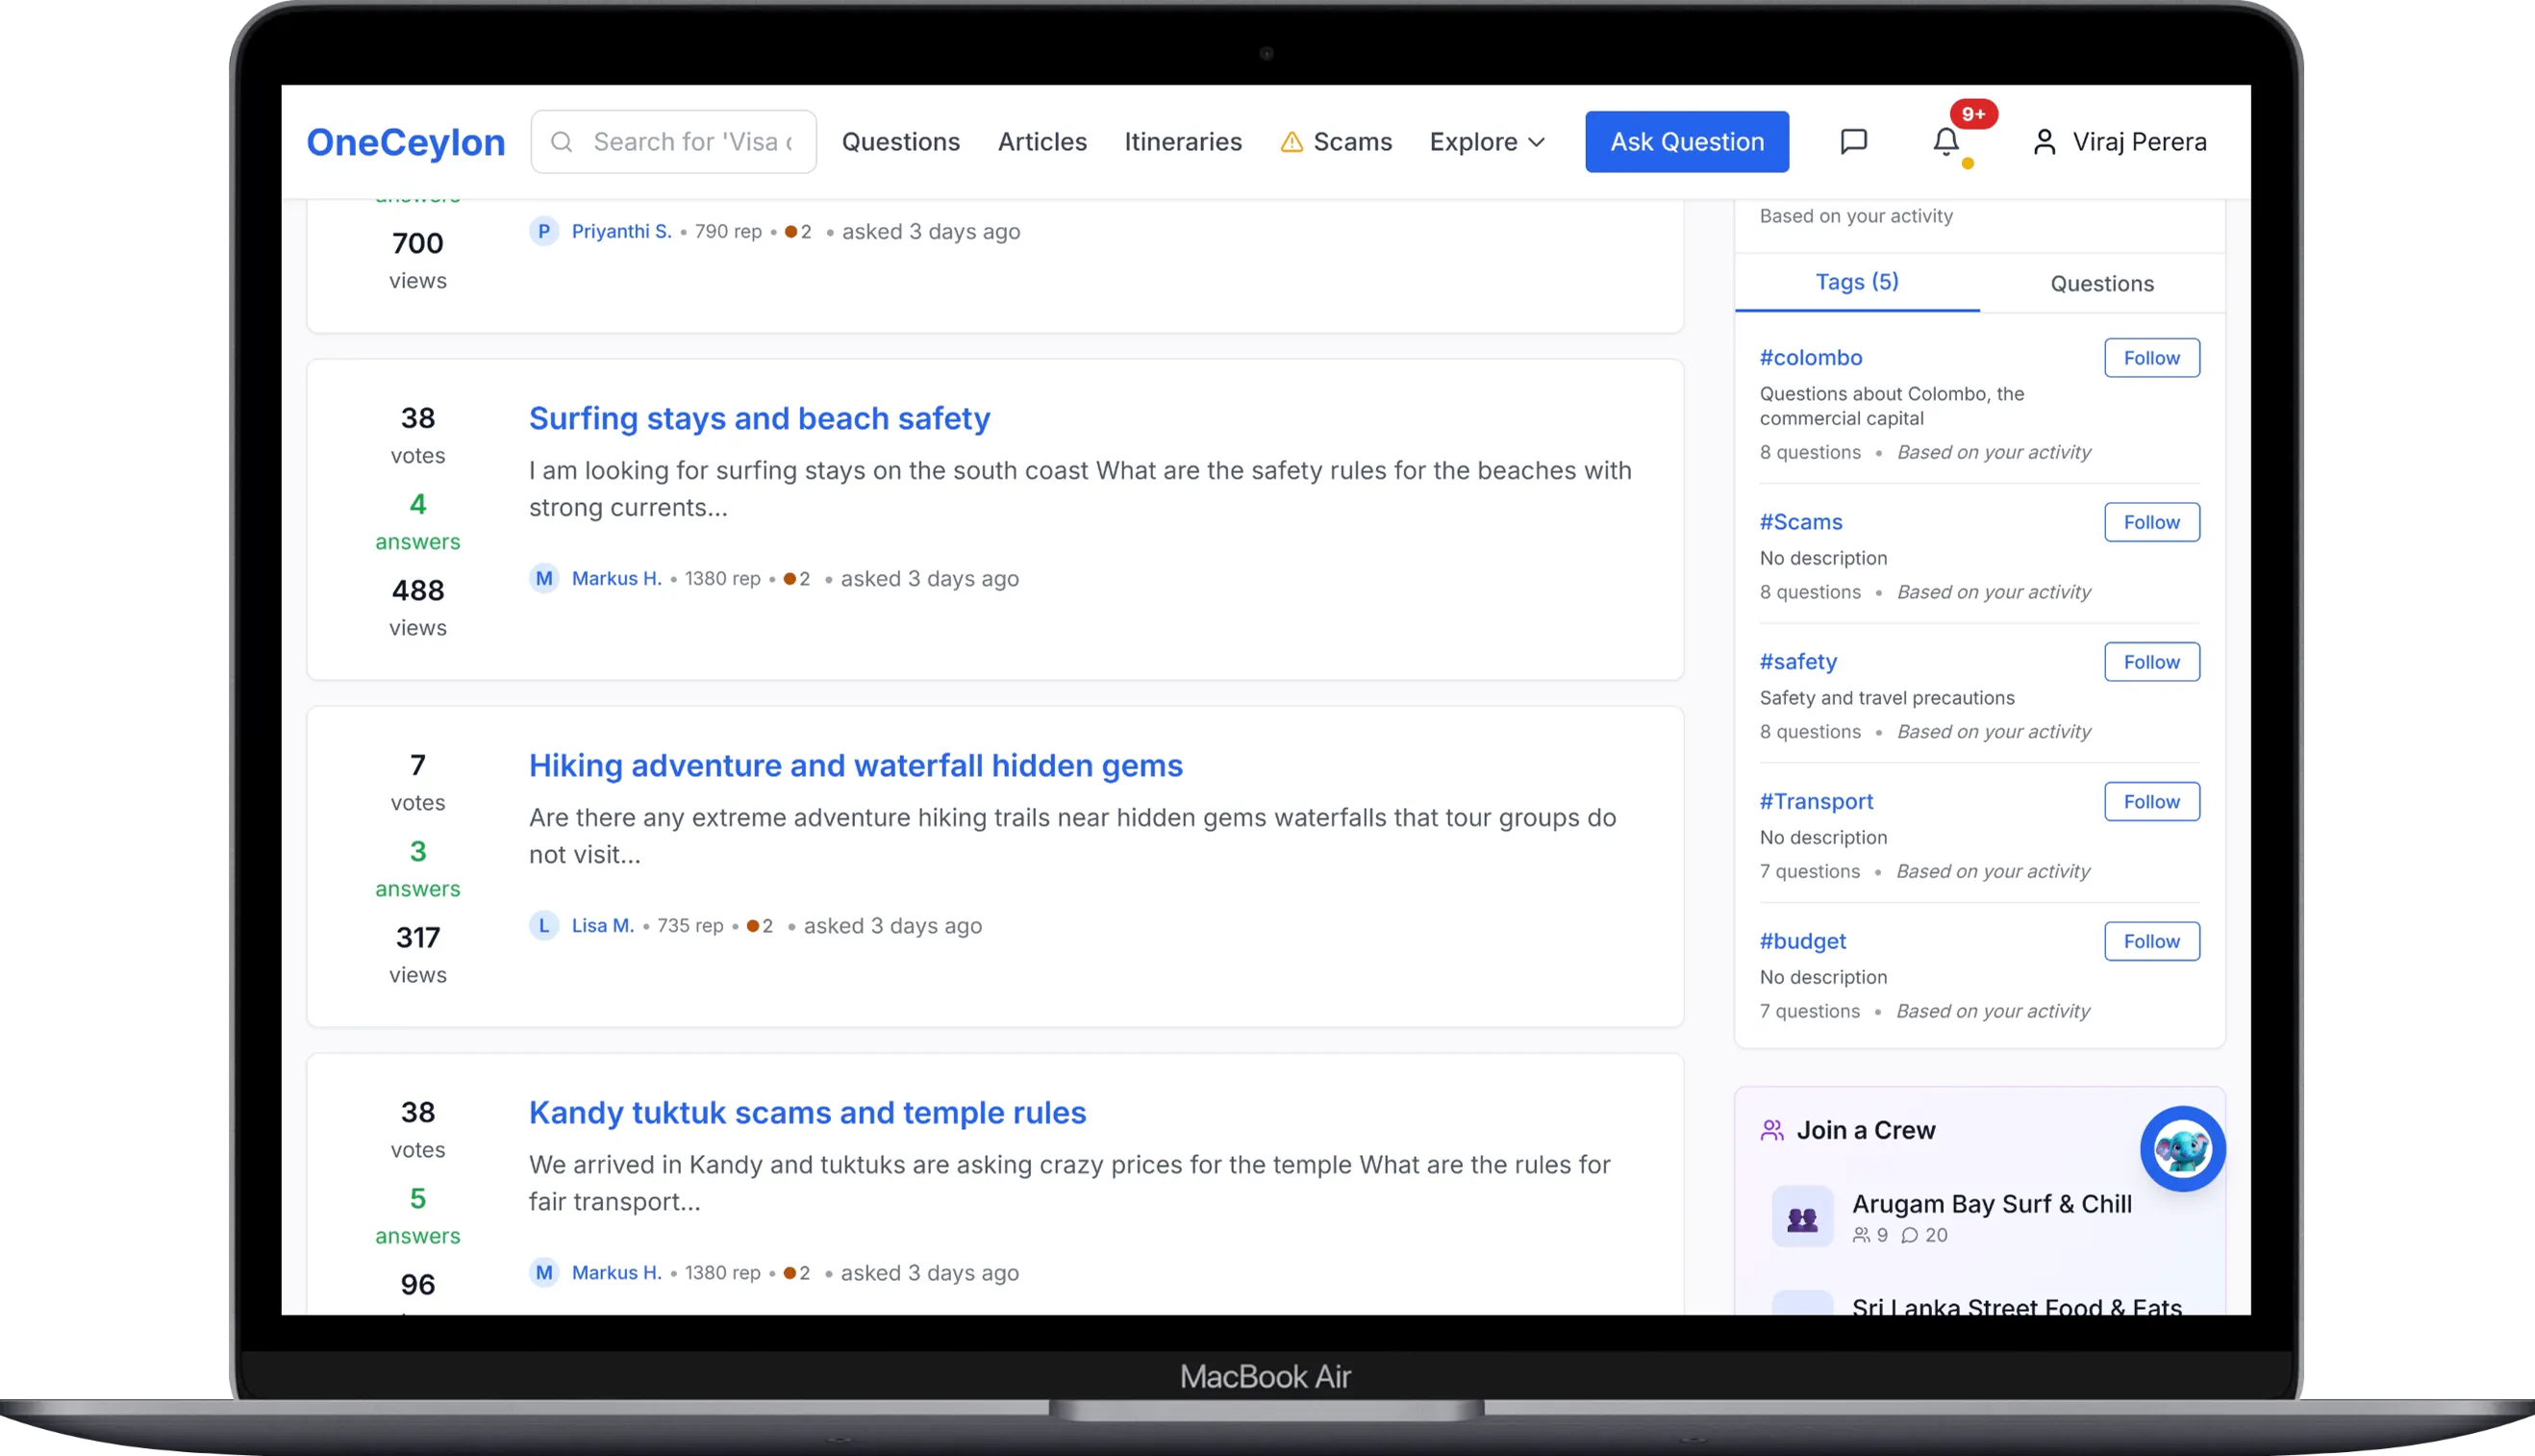Click the members count icon for Arugam Bay crew
2535x1456 pixels.
click(x=1861, y=1235)
